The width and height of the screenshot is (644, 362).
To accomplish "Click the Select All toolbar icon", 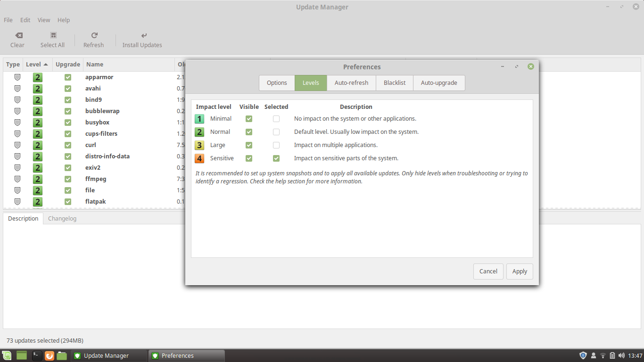I will coord(52,39).
